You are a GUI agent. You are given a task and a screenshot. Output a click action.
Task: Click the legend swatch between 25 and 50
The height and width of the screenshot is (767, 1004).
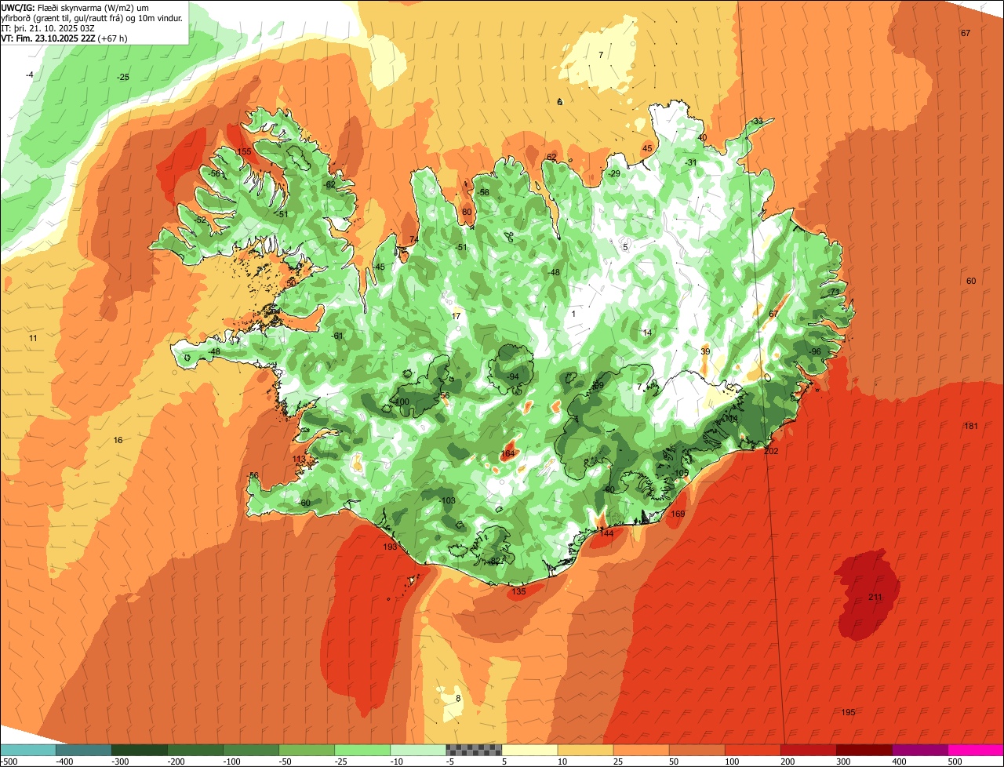coord(641,750)
